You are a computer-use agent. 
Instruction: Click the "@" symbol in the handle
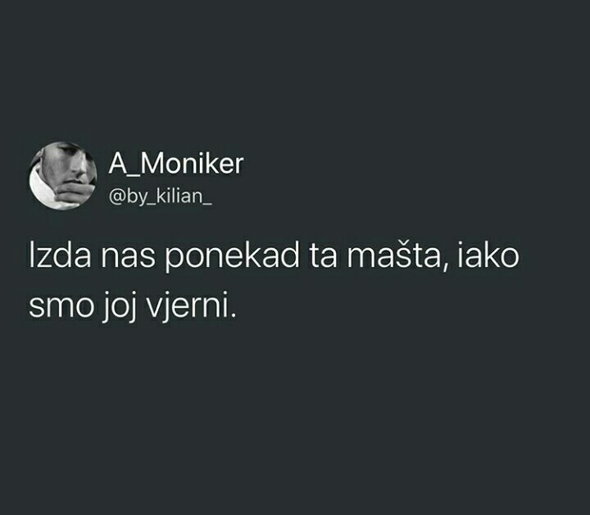coord(117,197)
